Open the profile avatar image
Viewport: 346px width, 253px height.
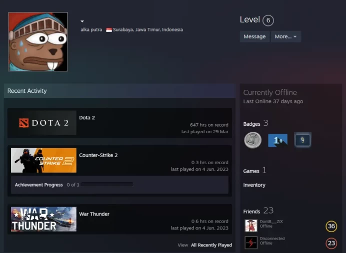pyautogui.click(x=38, y=42)
